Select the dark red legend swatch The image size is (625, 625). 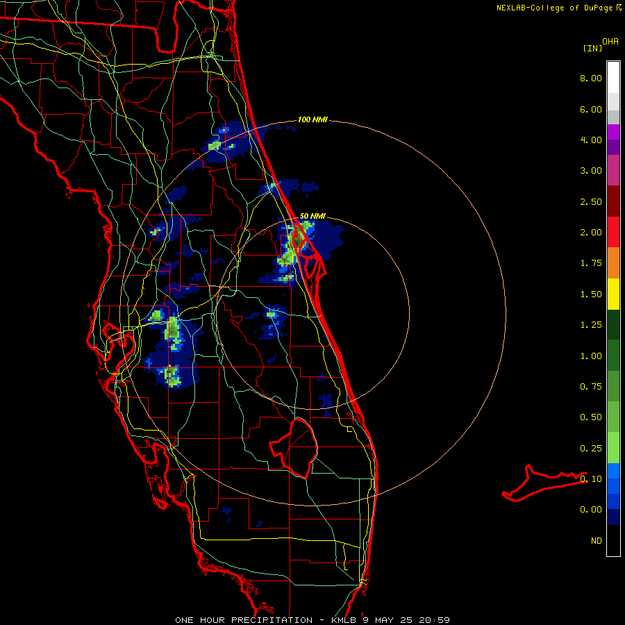pos(613,201)
